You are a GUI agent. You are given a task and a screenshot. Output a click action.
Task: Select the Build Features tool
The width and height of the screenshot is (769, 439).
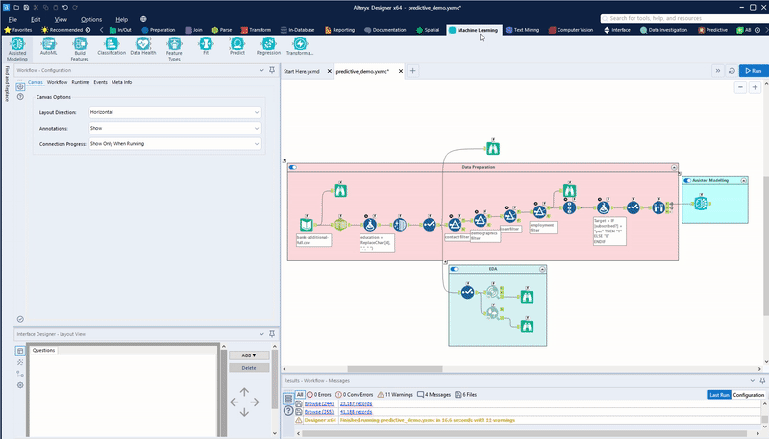click(x=80, y=49)
